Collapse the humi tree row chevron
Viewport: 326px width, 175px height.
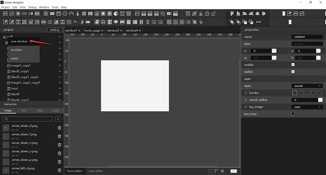pos(60,88)
